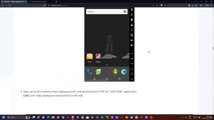The width and height of the screenshot is (214, 120).
Task: Open the emulator more options dots
Action: (x=132, y=79)
